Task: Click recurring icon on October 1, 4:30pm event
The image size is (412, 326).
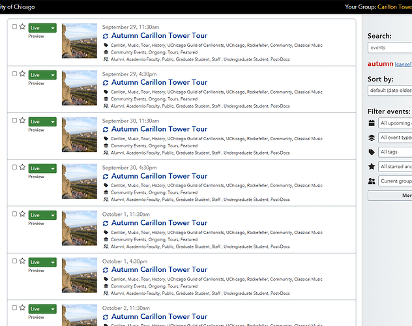Action: (x=106, y=270)
